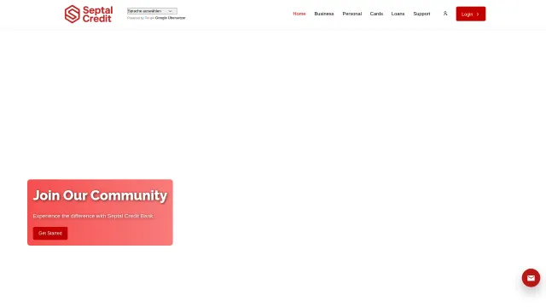Open the Loans menu
Screen dimensions: 546x307
[398, 14]
